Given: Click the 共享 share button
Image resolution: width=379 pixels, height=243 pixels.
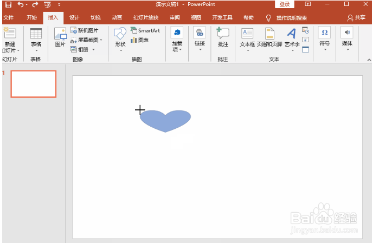Looking at the screenshot, I should tap(357, 18).
